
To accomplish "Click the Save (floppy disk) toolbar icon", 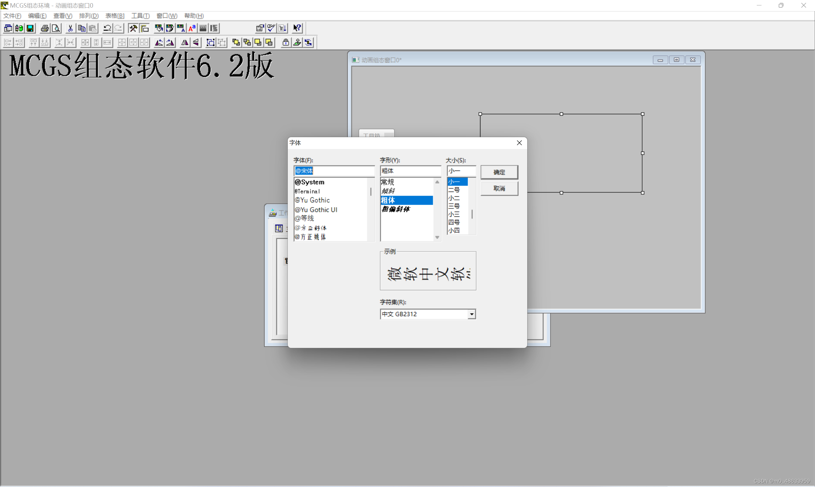I will 30,28.
